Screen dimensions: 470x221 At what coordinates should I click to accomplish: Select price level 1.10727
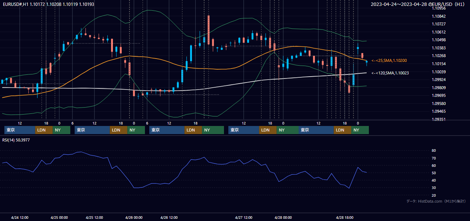click(x=439, y=24)
